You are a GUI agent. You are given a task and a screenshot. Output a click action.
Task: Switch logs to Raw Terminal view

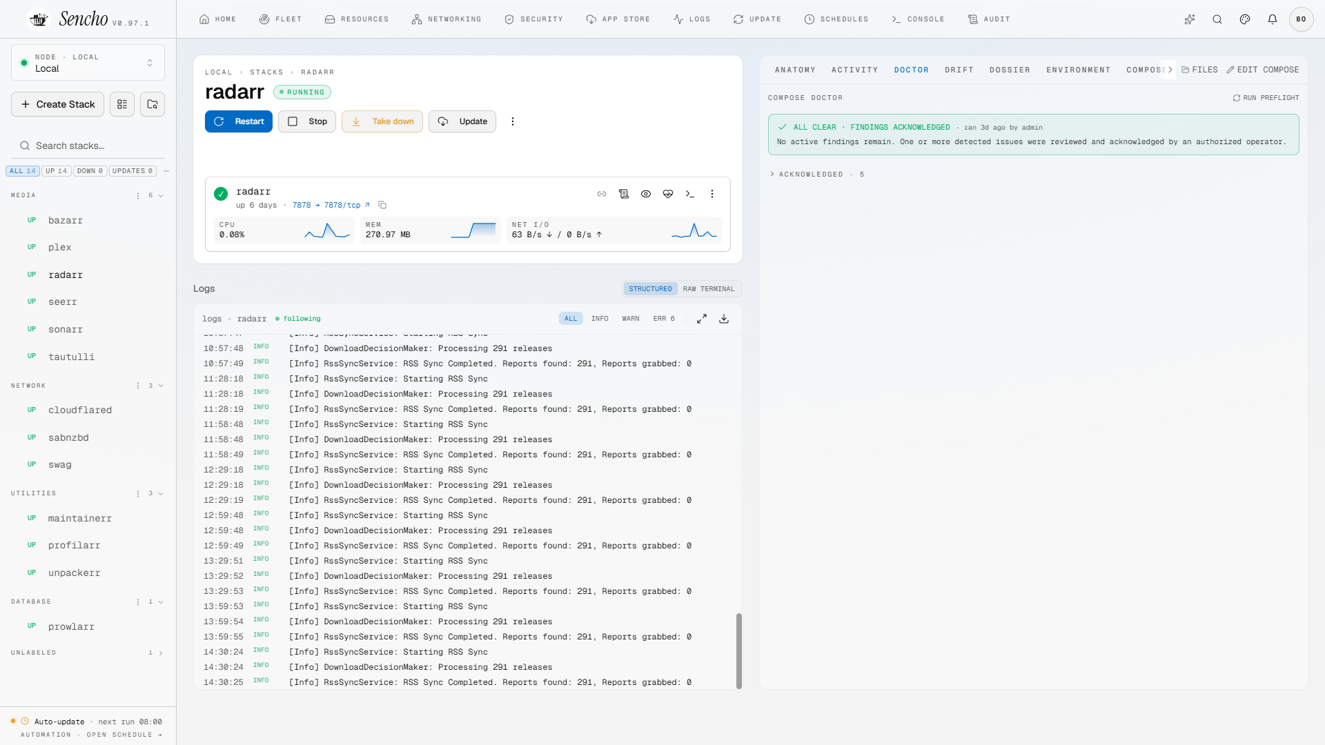709,289
